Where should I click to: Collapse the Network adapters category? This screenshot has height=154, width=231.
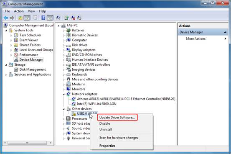point(63,94)
